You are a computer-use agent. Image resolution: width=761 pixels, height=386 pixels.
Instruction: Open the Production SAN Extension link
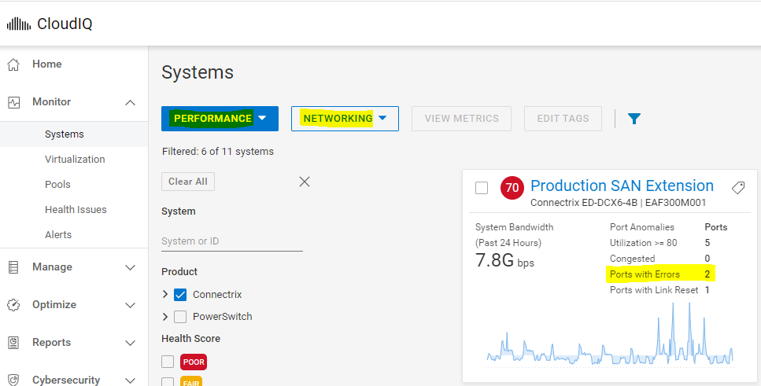point(622,186)
